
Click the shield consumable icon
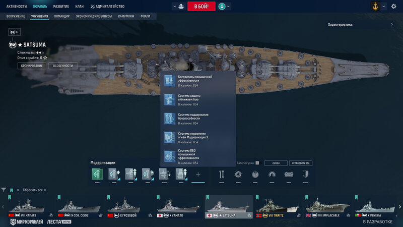point(305,175)
